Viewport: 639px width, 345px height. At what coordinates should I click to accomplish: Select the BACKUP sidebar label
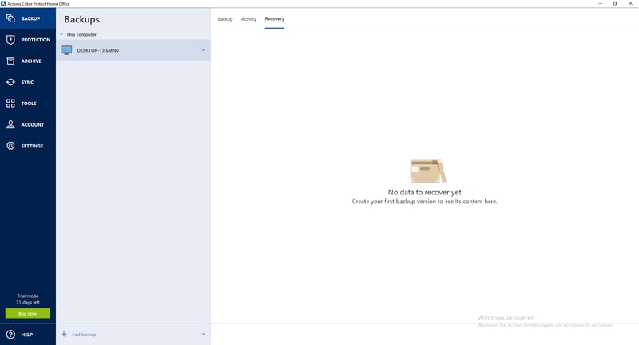pyautogui.click(x=30, y=18)
